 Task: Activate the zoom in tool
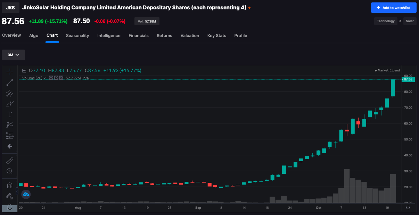pyautogui.click(x=10, y=171)
